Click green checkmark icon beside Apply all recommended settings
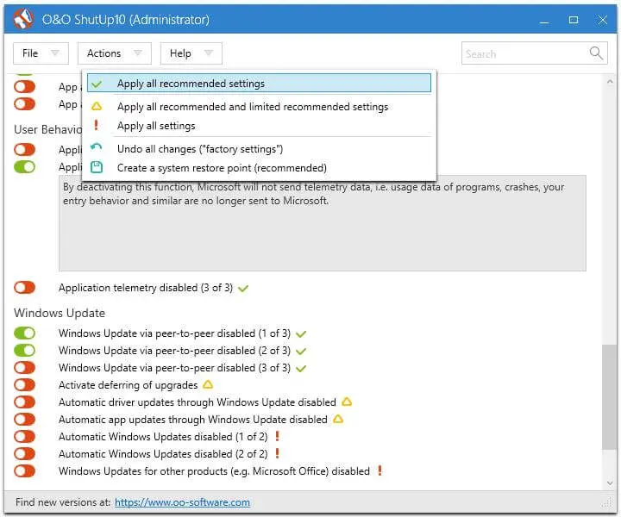This screenshot has height=517, width=621. (x=97, y=84)
